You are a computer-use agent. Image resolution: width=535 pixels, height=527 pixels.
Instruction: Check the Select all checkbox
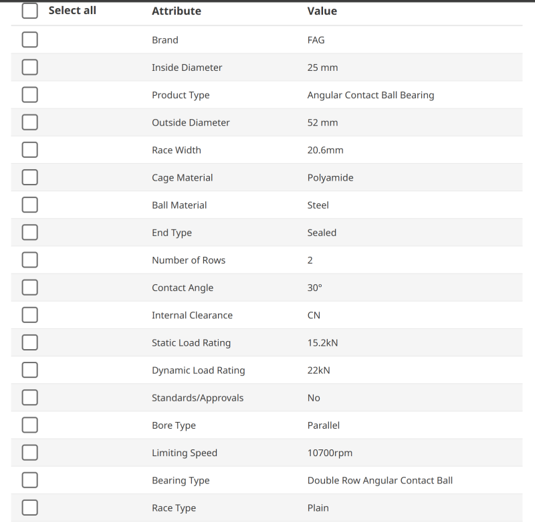(29, 11)
